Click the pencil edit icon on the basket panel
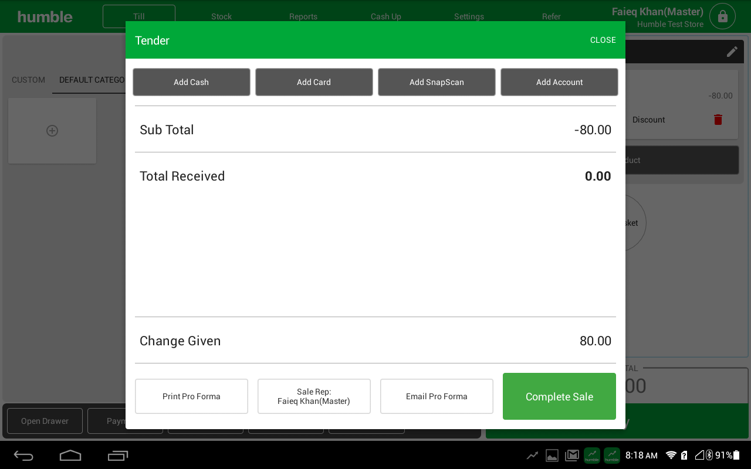The image size is (751, 469). (732, 52)
